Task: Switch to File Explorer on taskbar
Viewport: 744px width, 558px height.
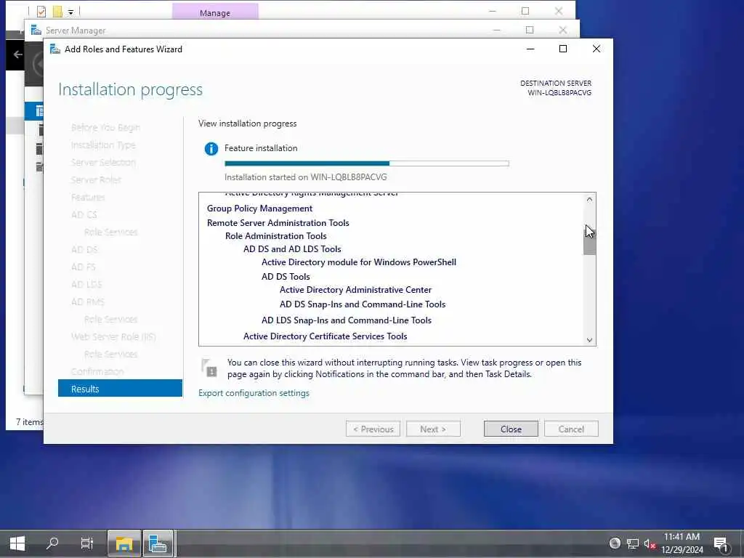Action: coord(124,543)
